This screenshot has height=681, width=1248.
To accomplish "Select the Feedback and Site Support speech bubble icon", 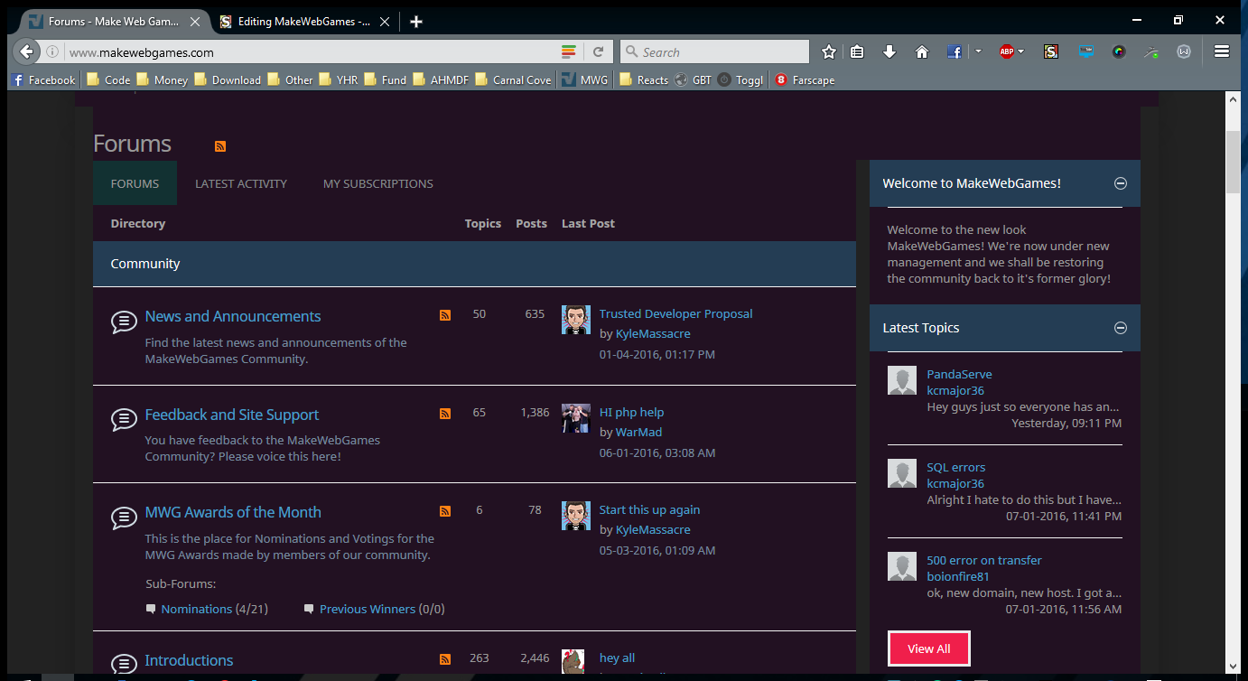I will [124, 419].
